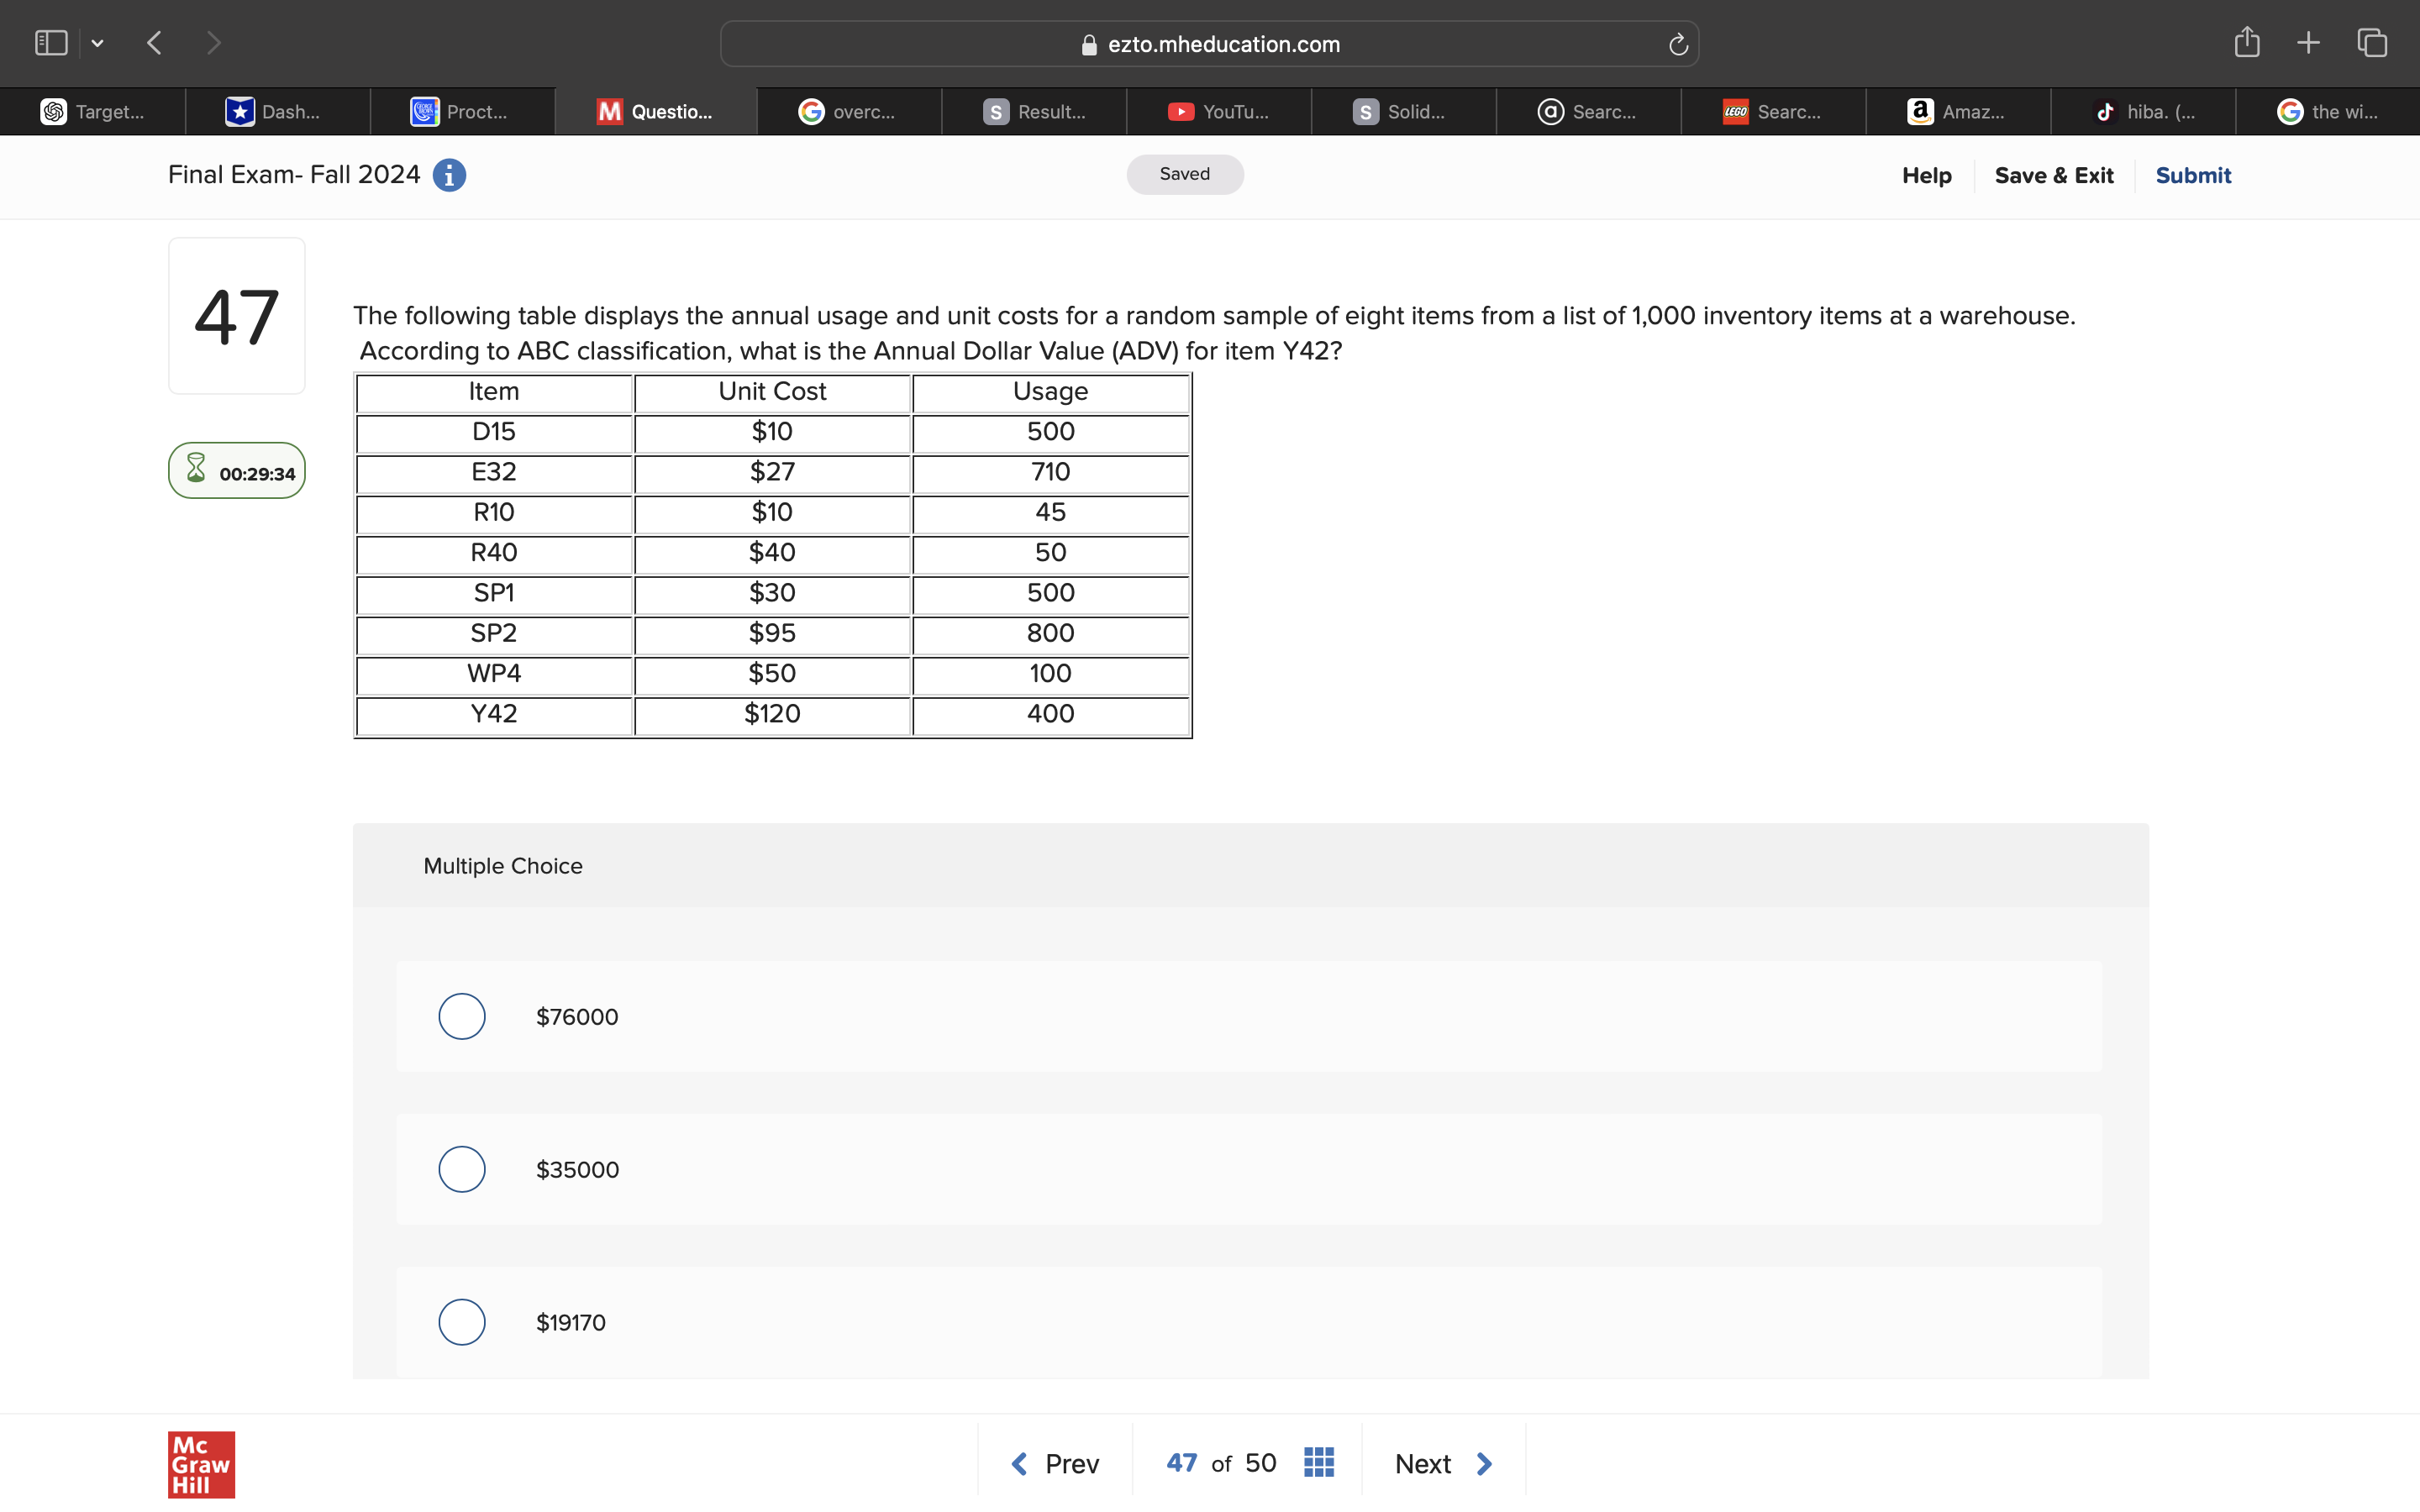Viewport: 2420px width, 1512px height.
Task: Click the Submit button
Action: [x=2193, y=175]
